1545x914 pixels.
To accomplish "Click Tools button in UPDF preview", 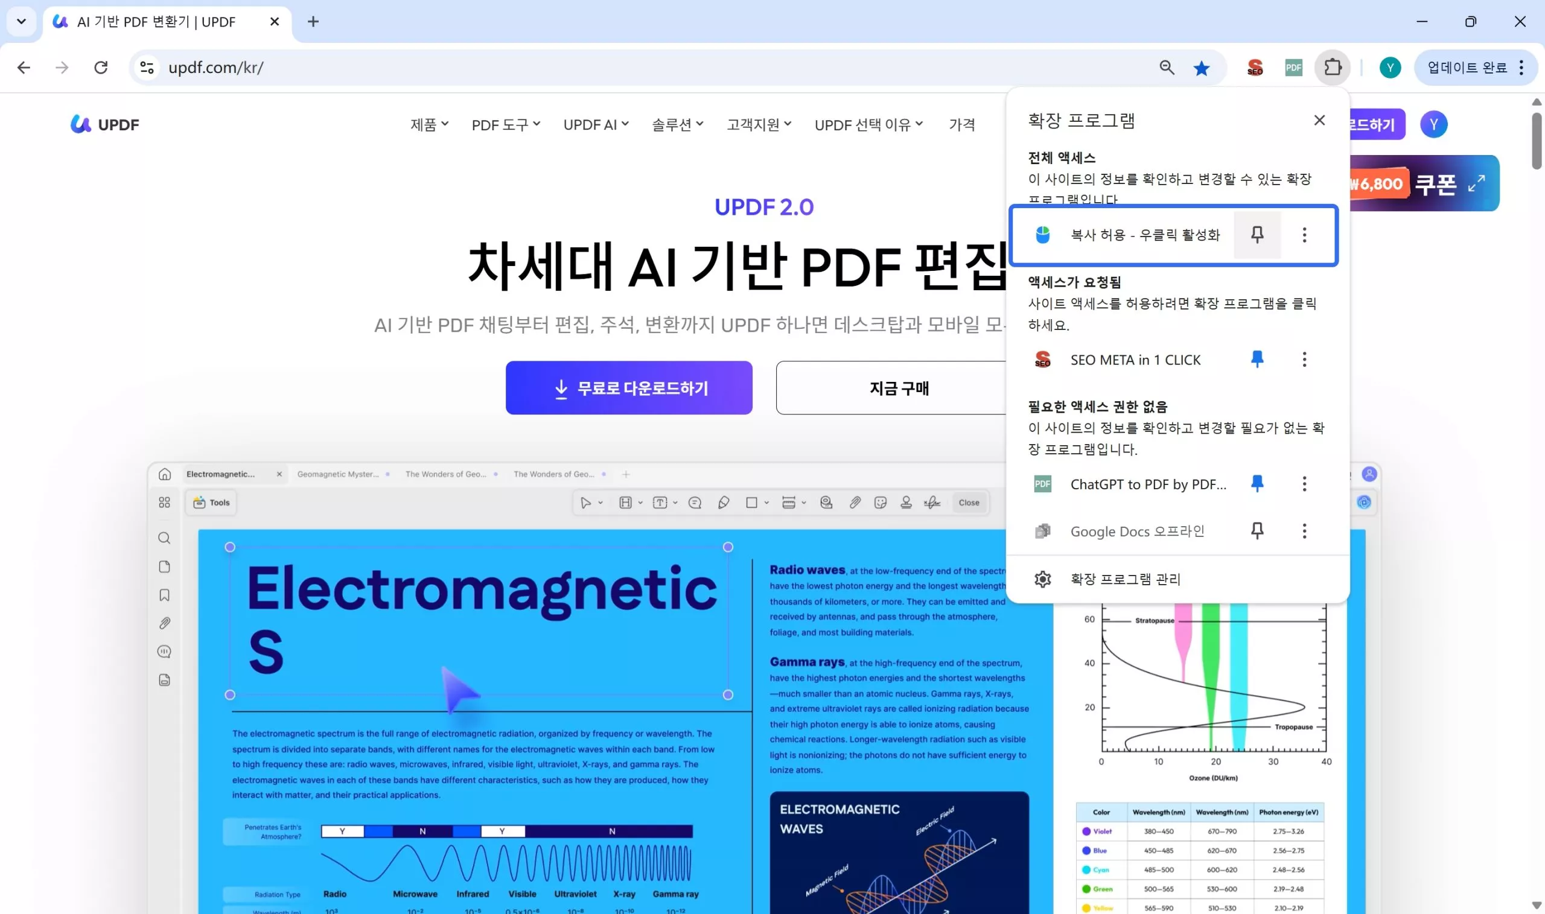I will pos(212,503).
